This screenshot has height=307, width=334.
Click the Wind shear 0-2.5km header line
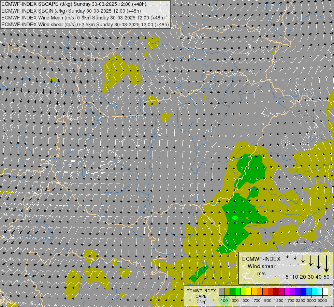coord(85,25)
